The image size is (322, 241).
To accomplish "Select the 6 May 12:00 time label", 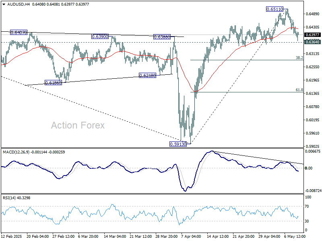I will pyautogui.click(x=294, y=236).
